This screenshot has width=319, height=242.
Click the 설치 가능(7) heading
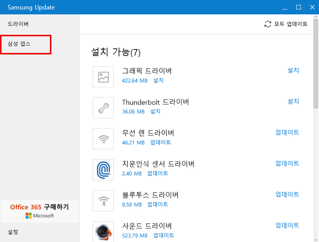[x=116, y=52]
